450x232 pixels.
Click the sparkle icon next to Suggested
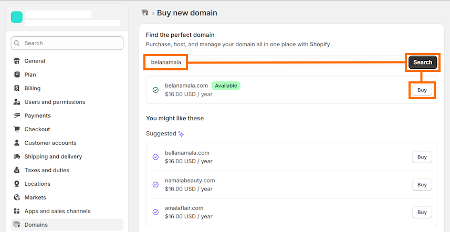pos(181,134)
